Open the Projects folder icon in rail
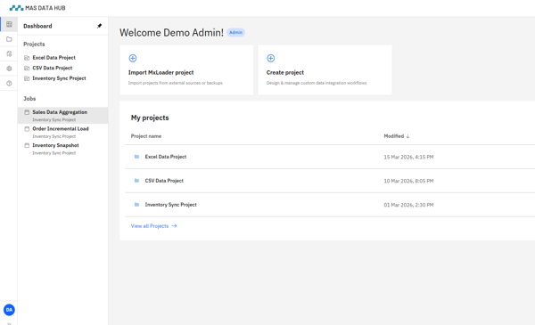 (x=9, y=39)
